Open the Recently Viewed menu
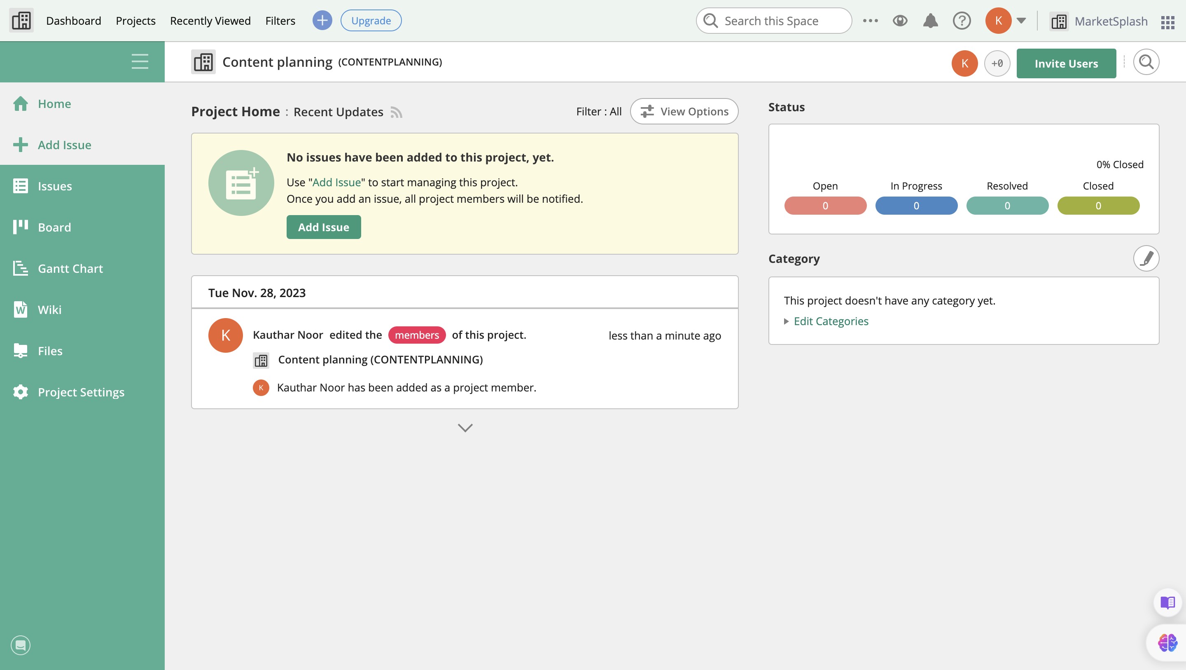The image size is (1186, 670). coord(210,21)
